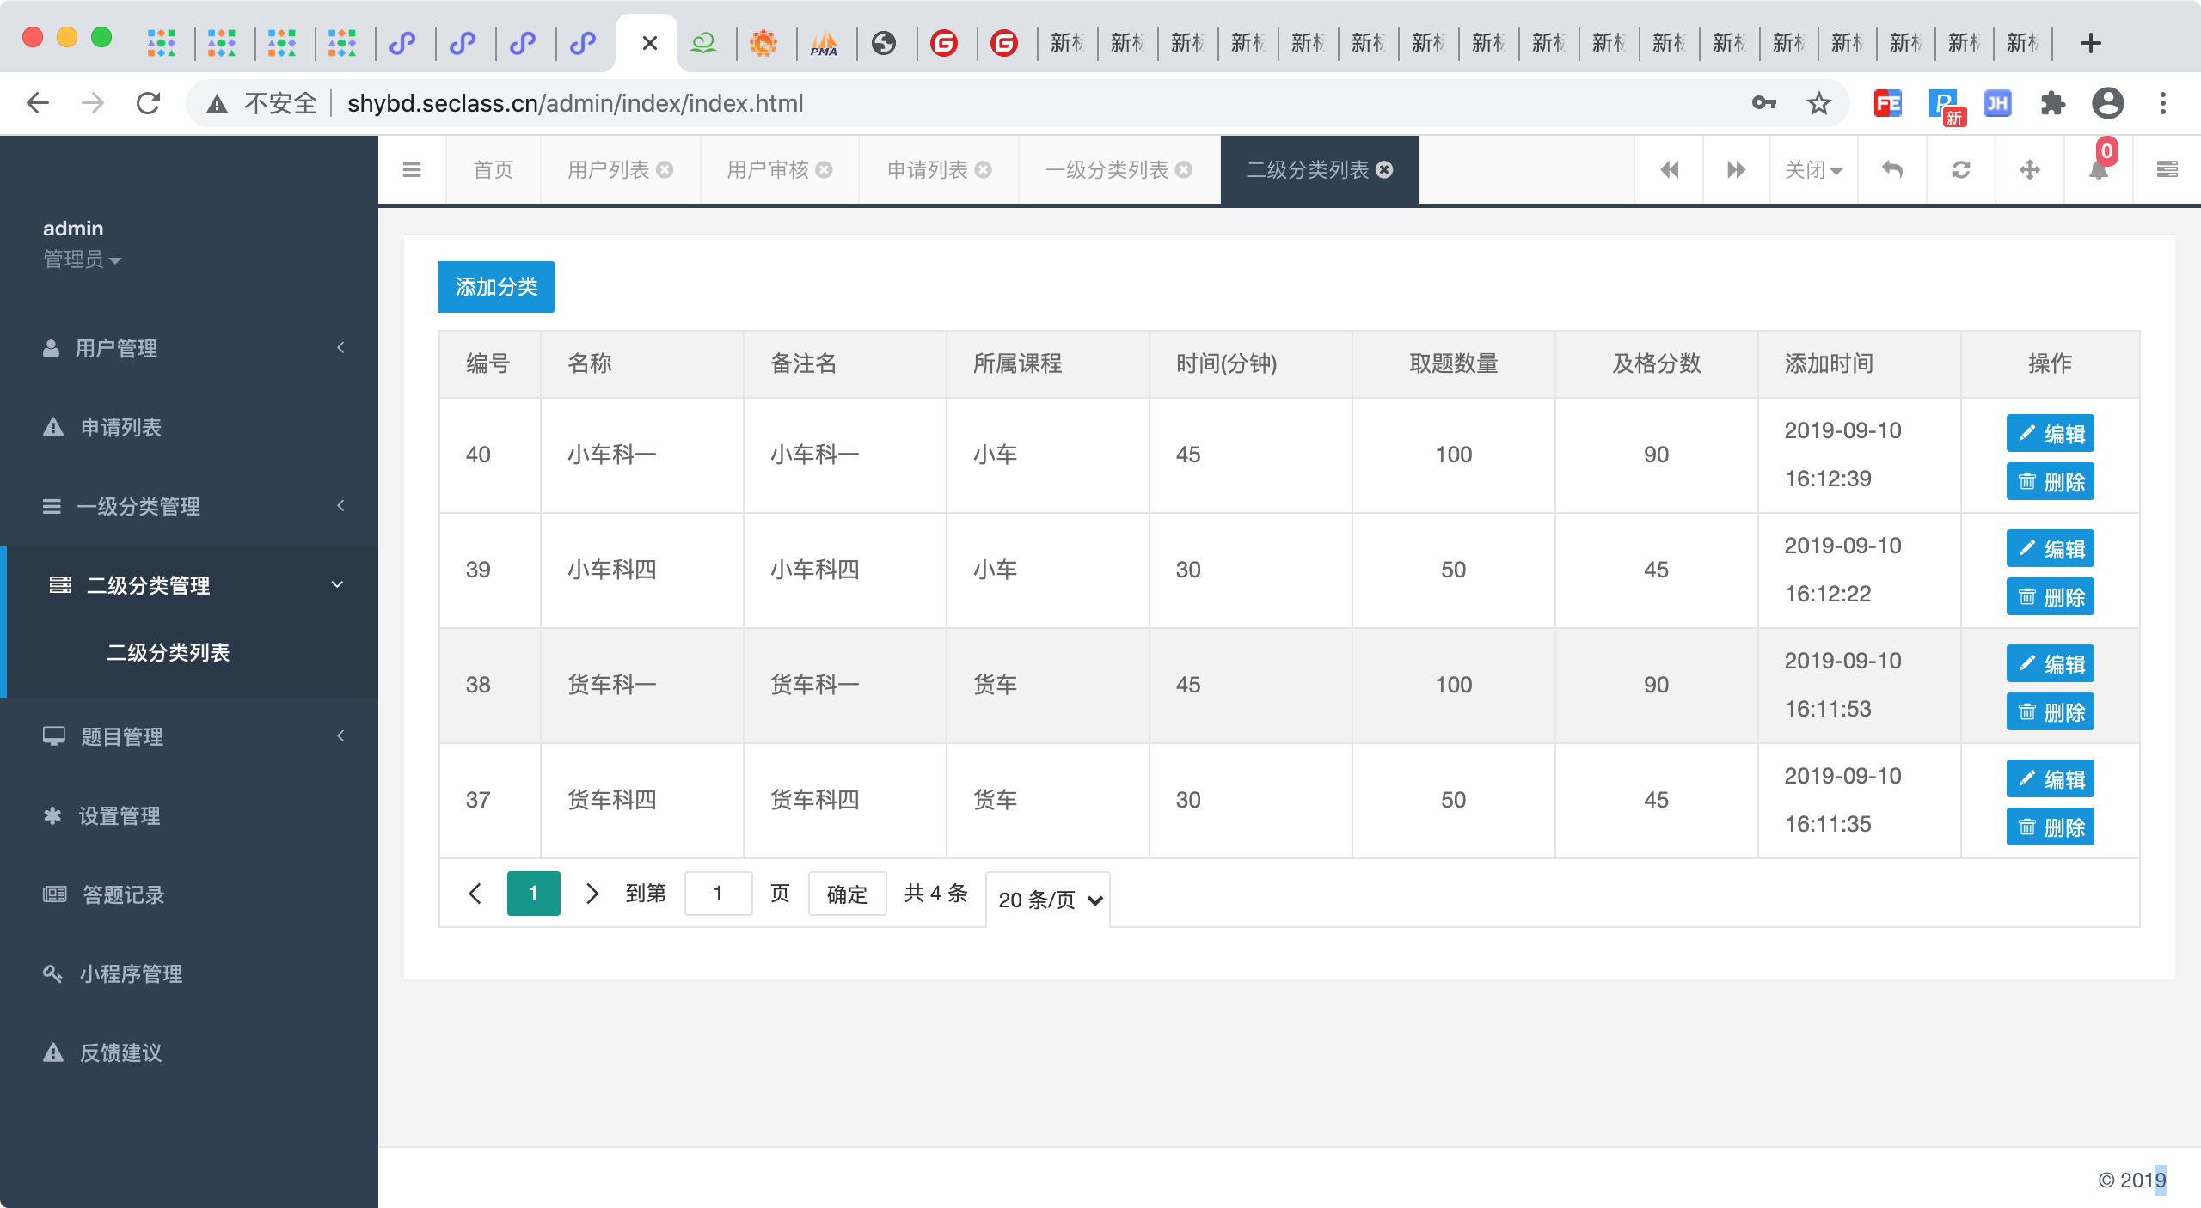The width and height of the screenshot is (2201, 1208).
Task: Click the undo back-arrow icon in tab bar
Action: tap(1892, 170)
